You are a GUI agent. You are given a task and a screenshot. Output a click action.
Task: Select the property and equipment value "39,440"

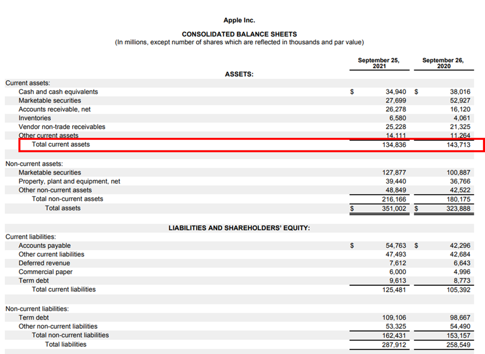coord(396,182)
